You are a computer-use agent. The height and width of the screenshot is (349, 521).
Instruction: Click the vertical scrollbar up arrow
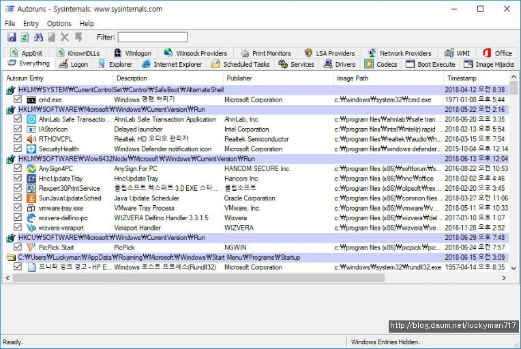513,77
